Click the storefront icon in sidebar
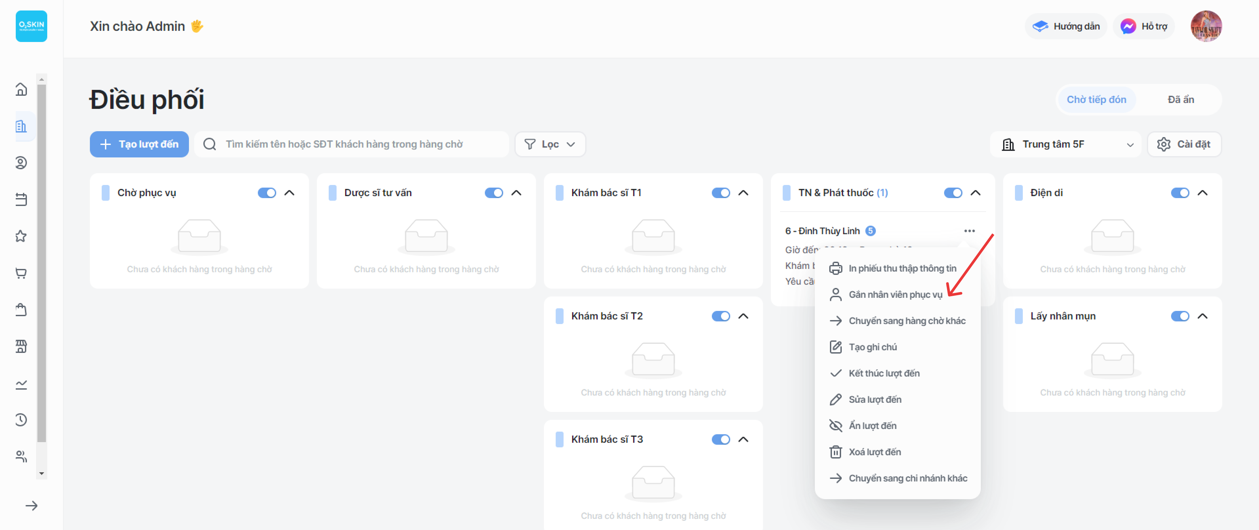Image resolution: width=1259 pixels, height=530 pixels. pos(21,346)
